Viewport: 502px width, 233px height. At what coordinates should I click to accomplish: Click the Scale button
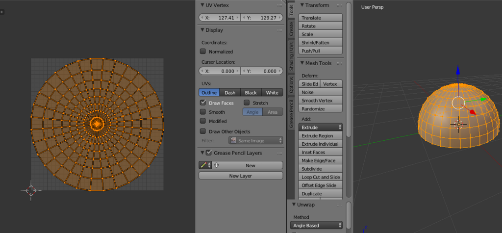321,34
